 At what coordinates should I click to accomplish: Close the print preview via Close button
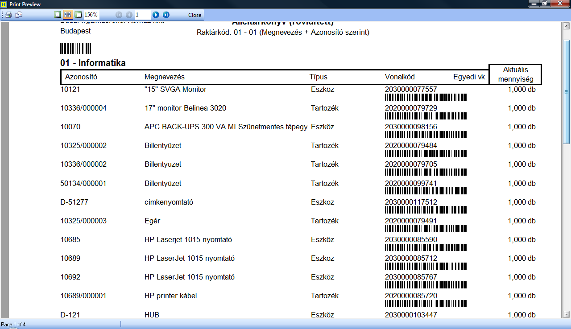pyautogui.click(x=195, y=15)
